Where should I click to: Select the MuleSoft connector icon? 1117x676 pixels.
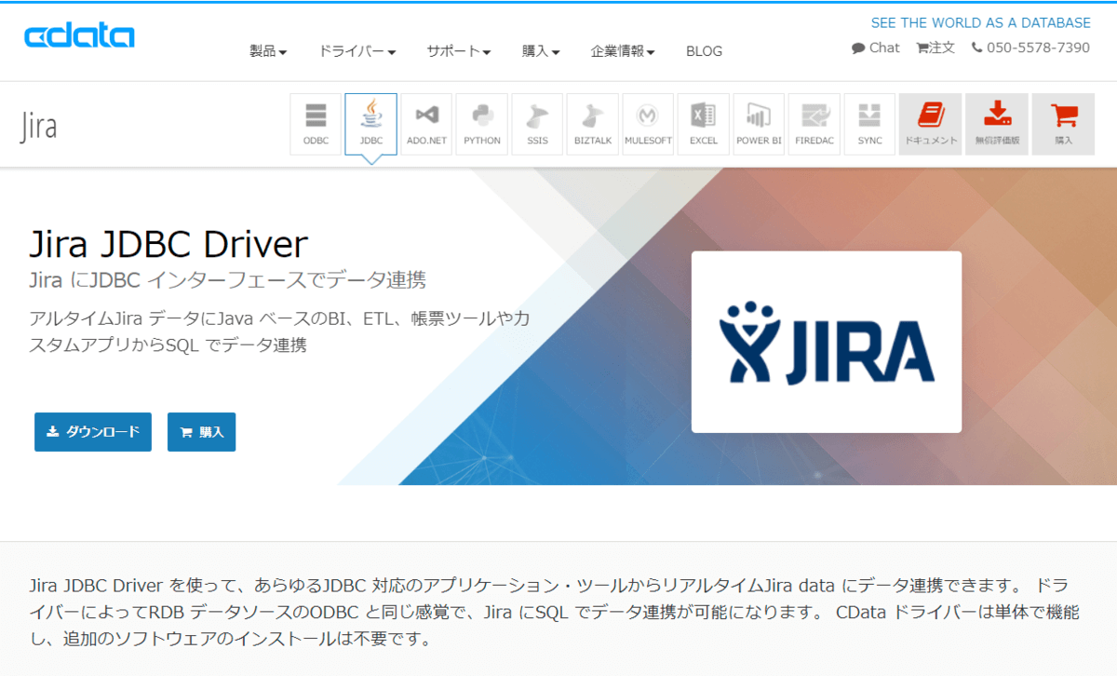tap(648, 124)
